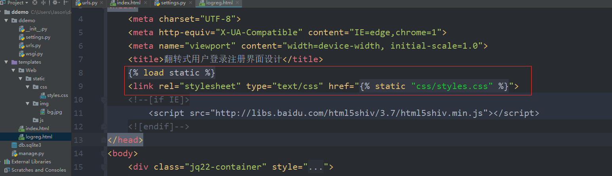Open __init__.py in project tree
Screen dimensions: 612x176
click(x=36, y=29)
